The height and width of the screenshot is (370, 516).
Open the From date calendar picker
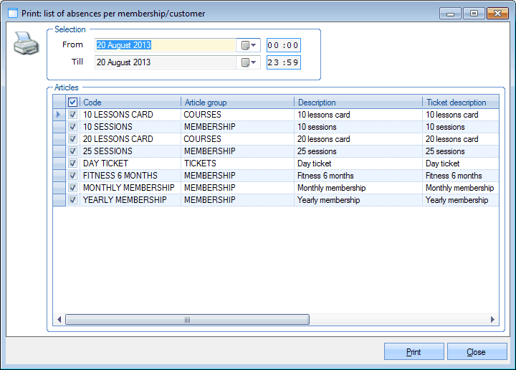(248, 45)
